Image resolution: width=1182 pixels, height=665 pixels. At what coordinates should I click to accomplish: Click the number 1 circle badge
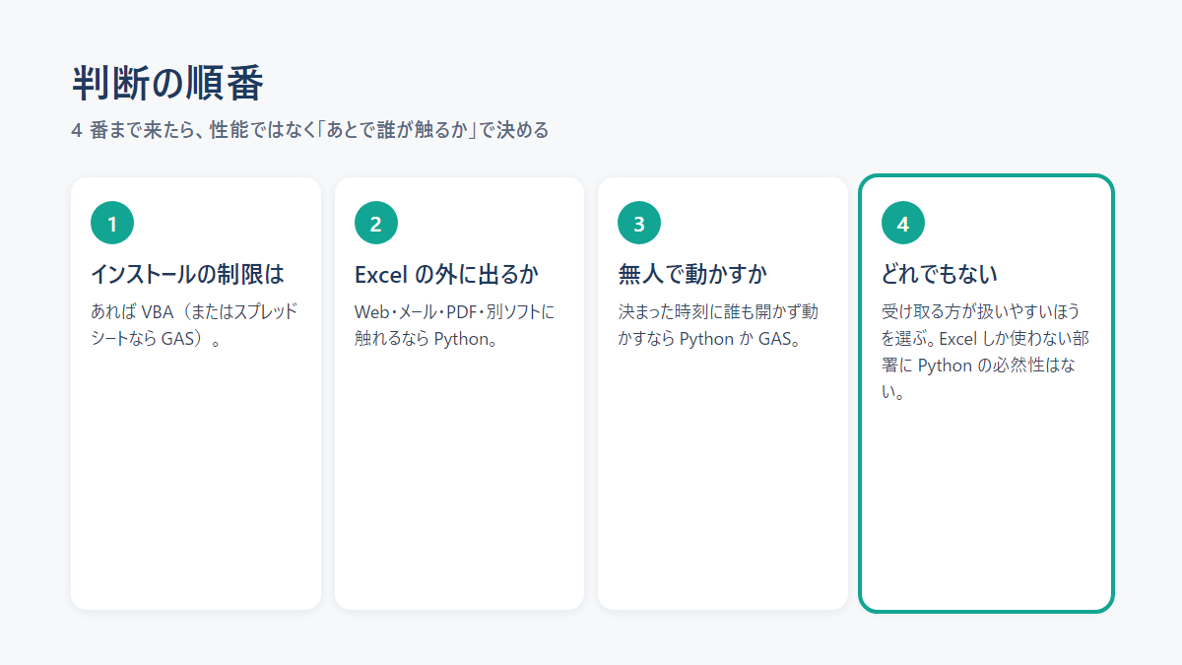[112, 224]
